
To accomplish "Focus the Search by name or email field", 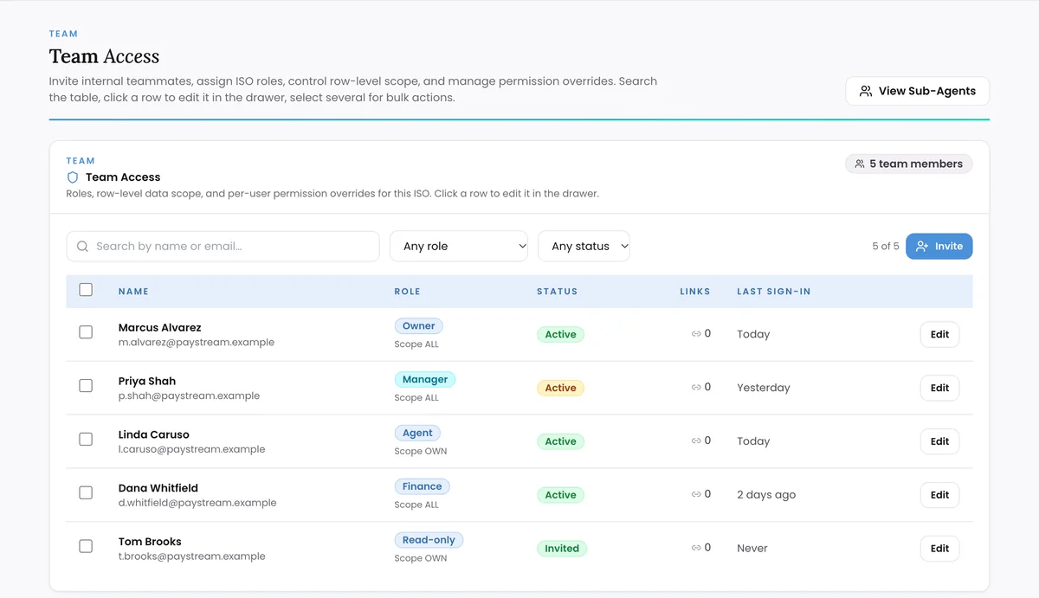I will click(x=223, y=247).
